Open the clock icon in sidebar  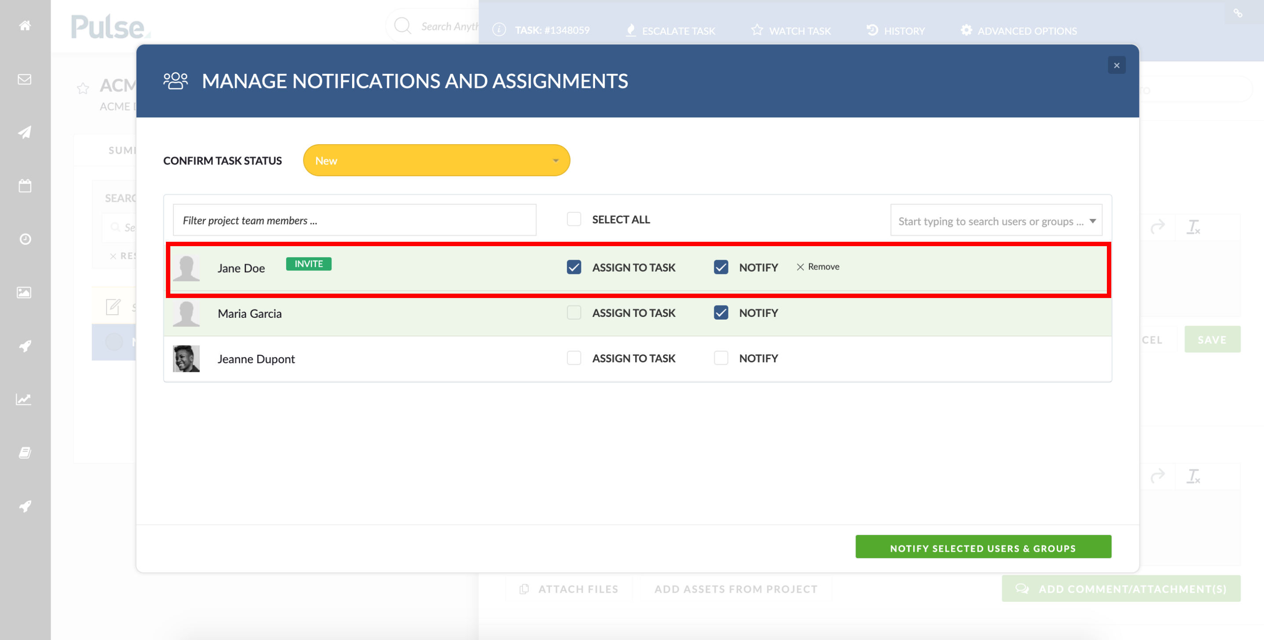pyautogui.click(x=25, y=239)
